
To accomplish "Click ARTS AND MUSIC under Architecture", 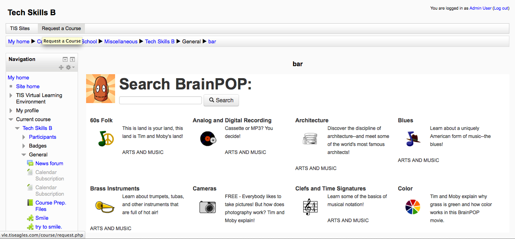I will 316,168.
